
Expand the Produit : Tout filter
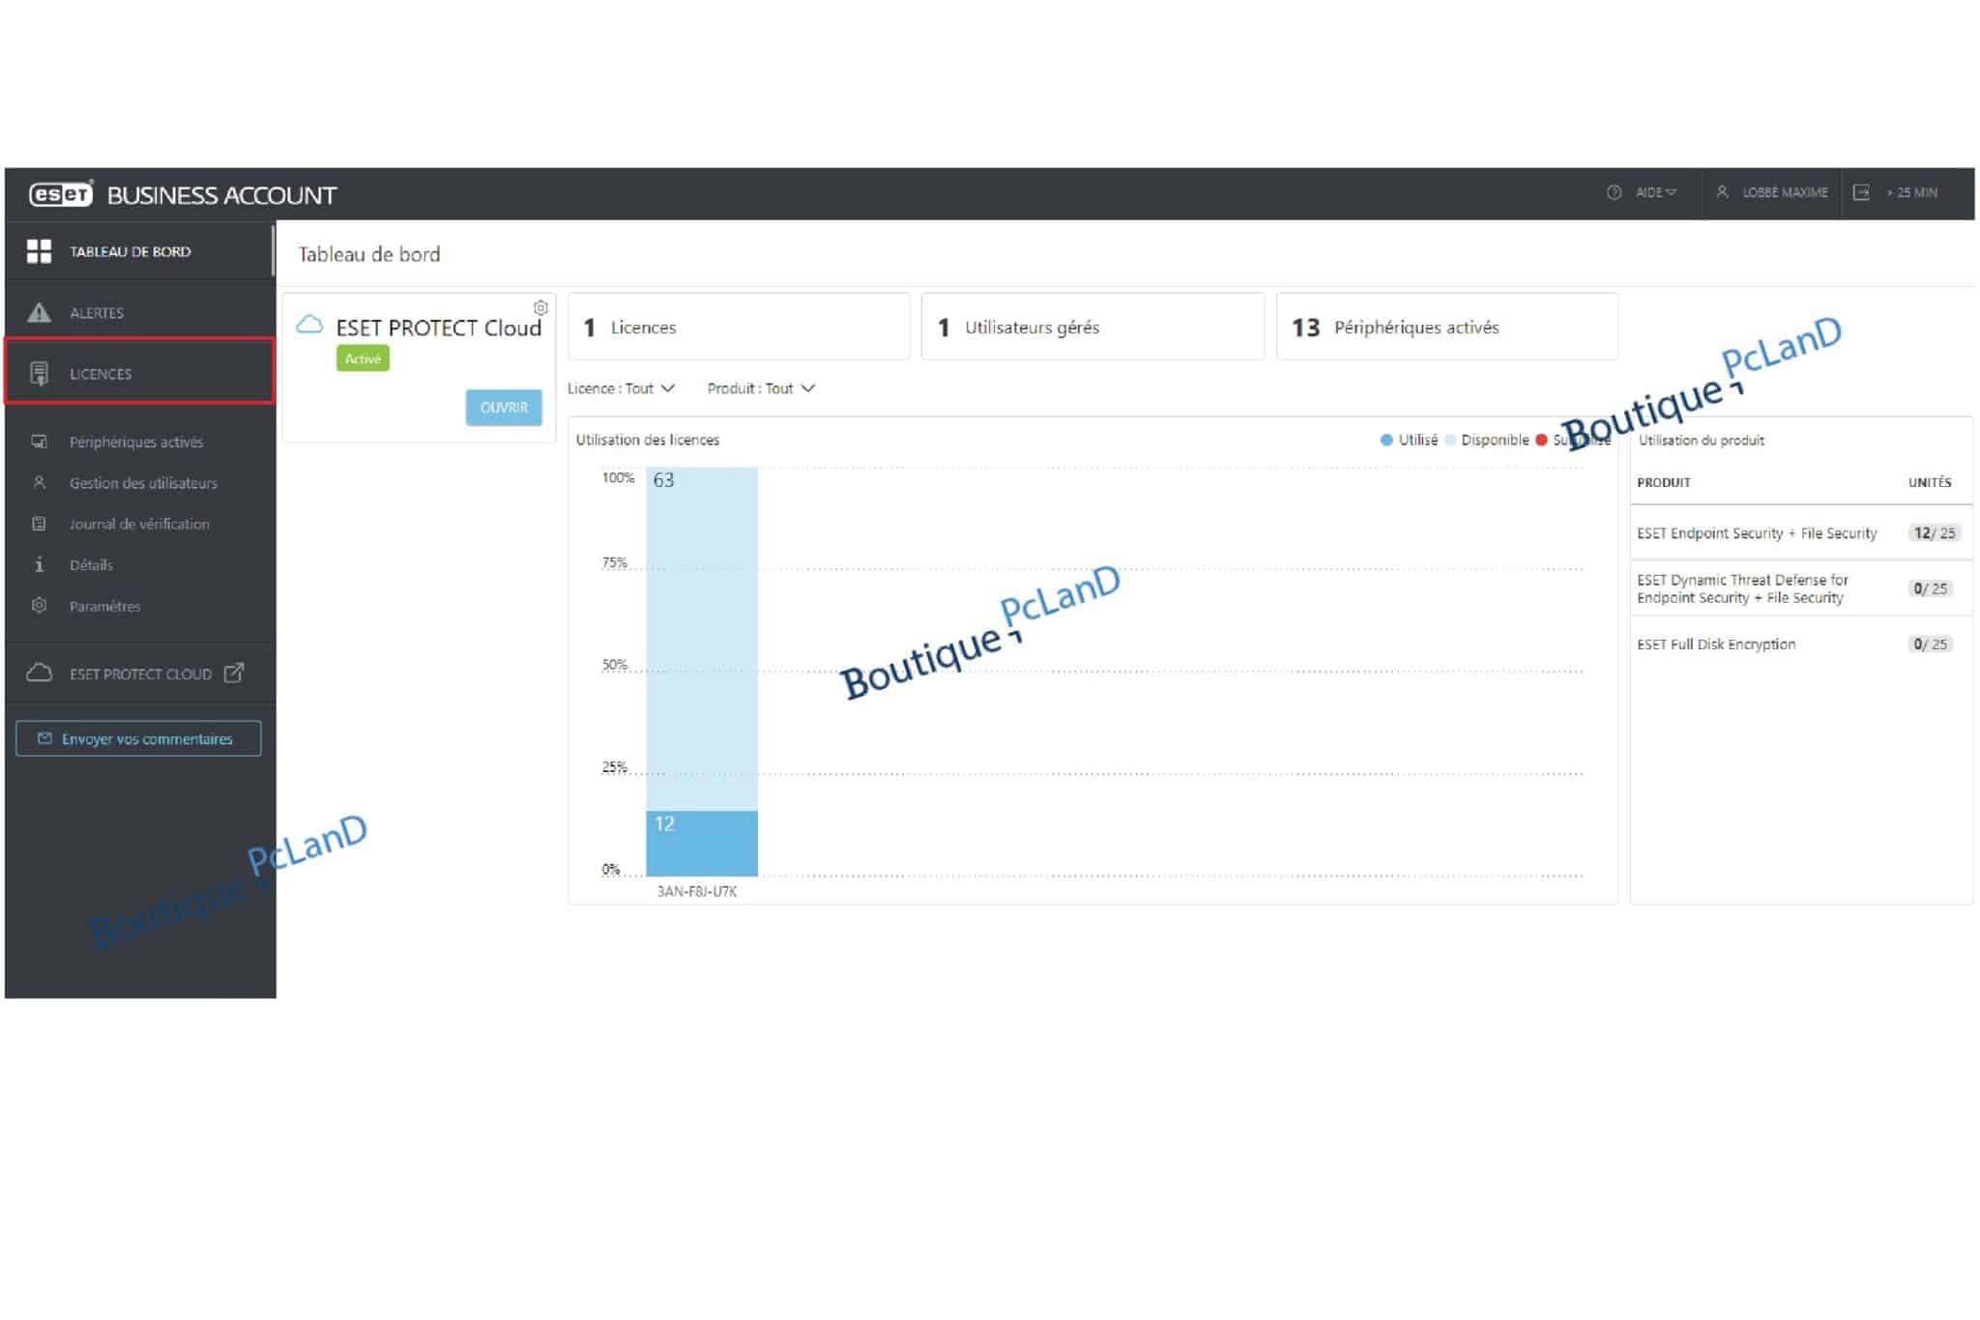[761, 388]
